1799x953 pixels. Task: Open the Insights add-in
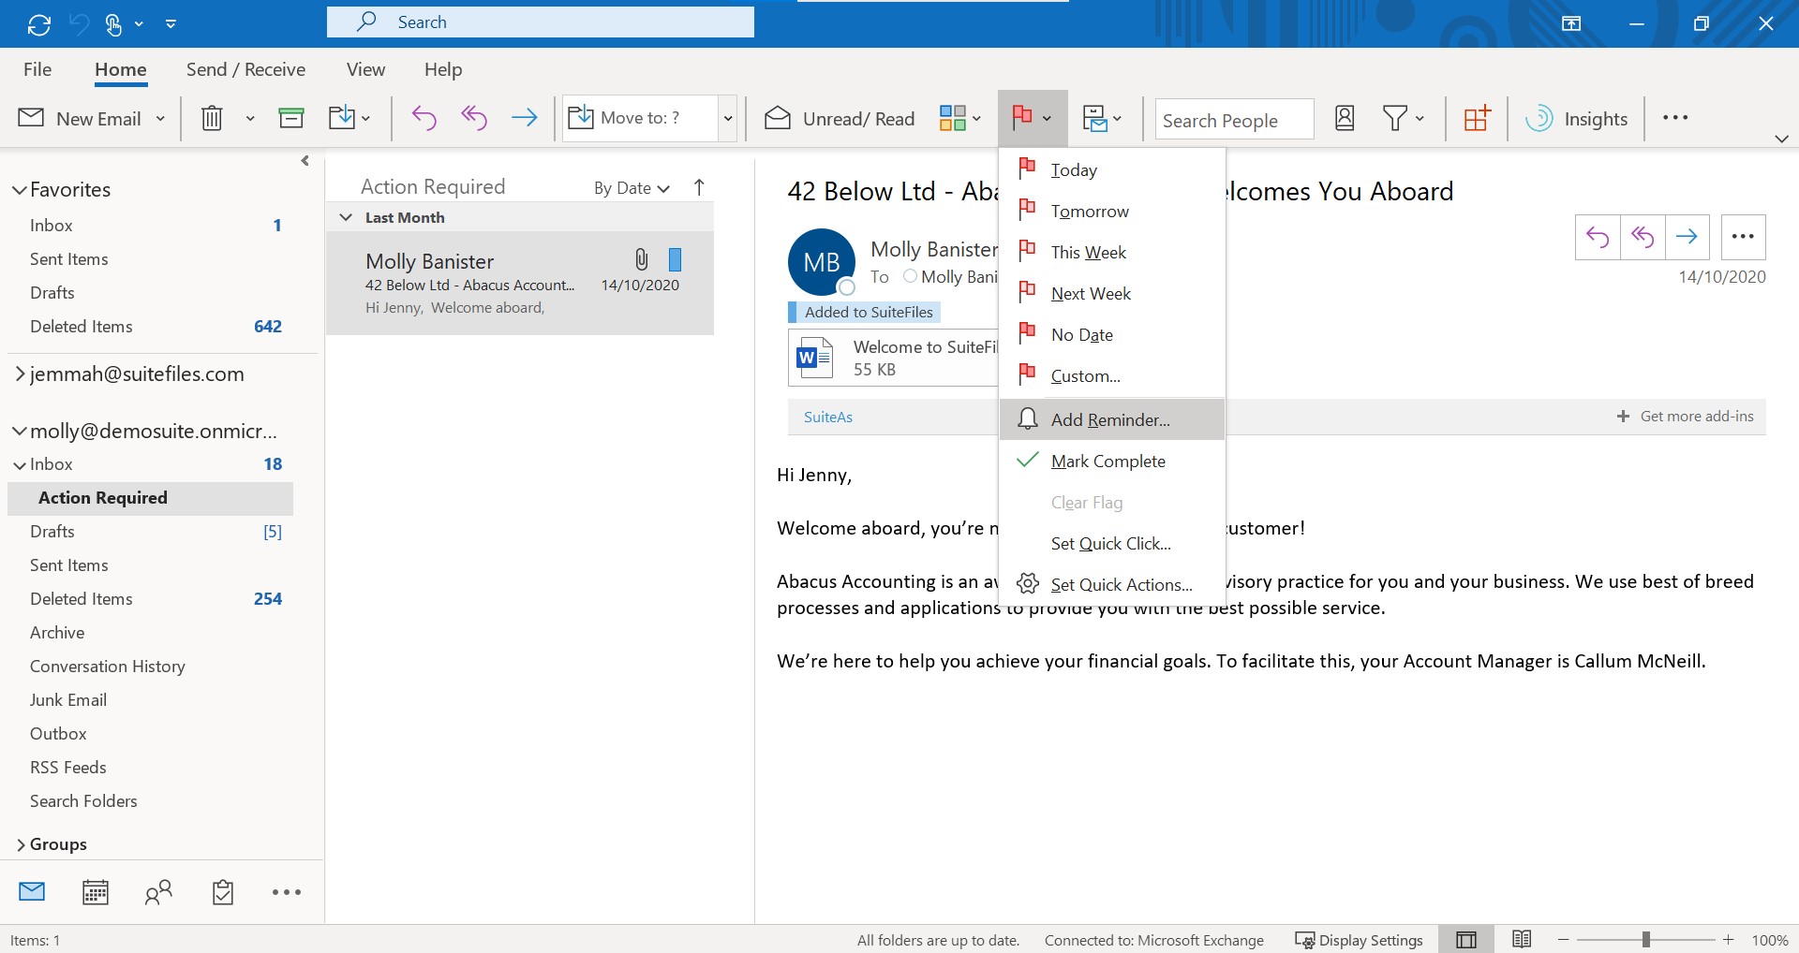(x=1577, y=119)
